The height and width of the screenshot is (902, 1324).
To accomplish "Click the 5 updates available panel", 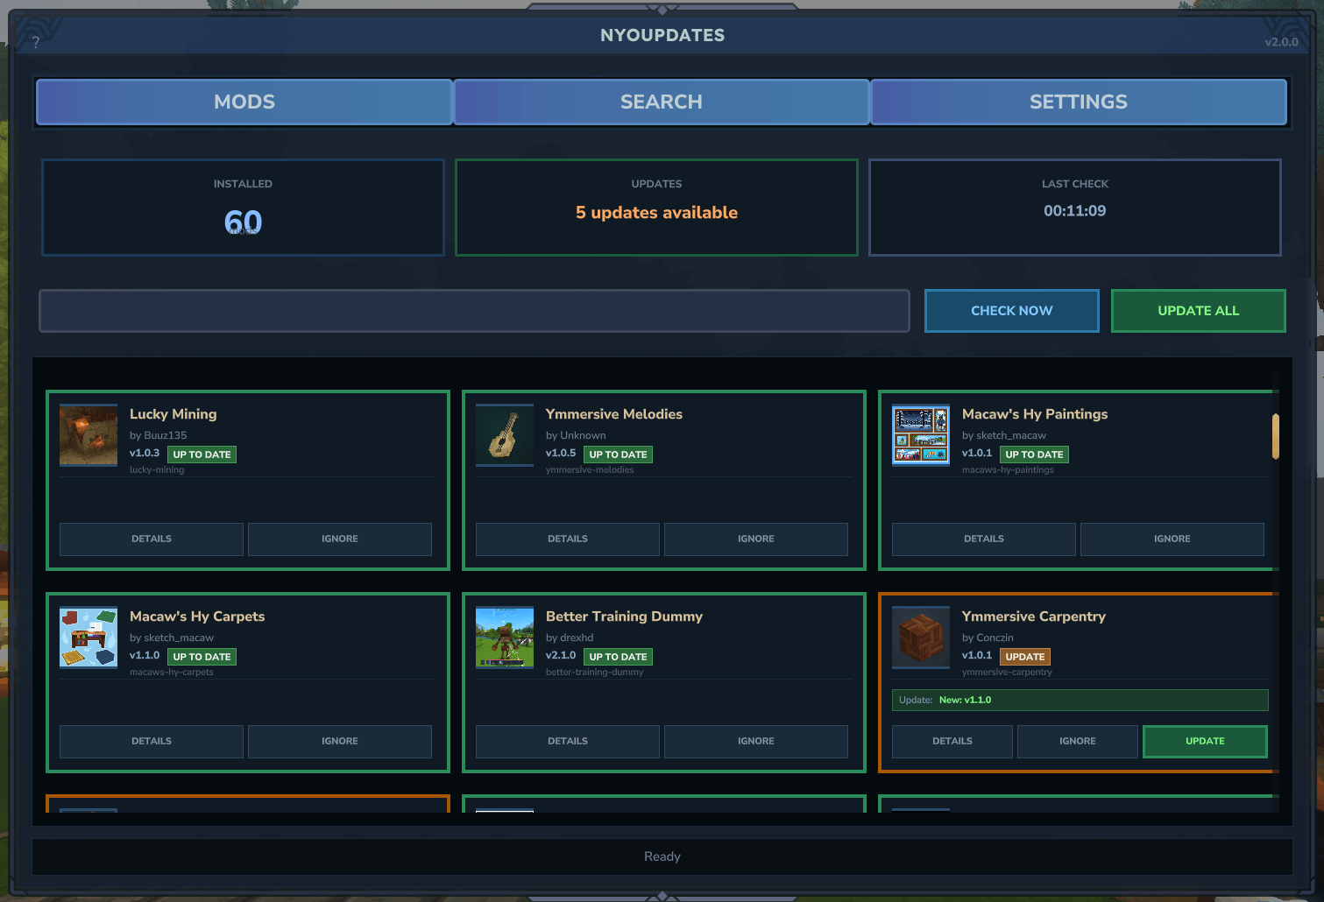I will point(656,208).
